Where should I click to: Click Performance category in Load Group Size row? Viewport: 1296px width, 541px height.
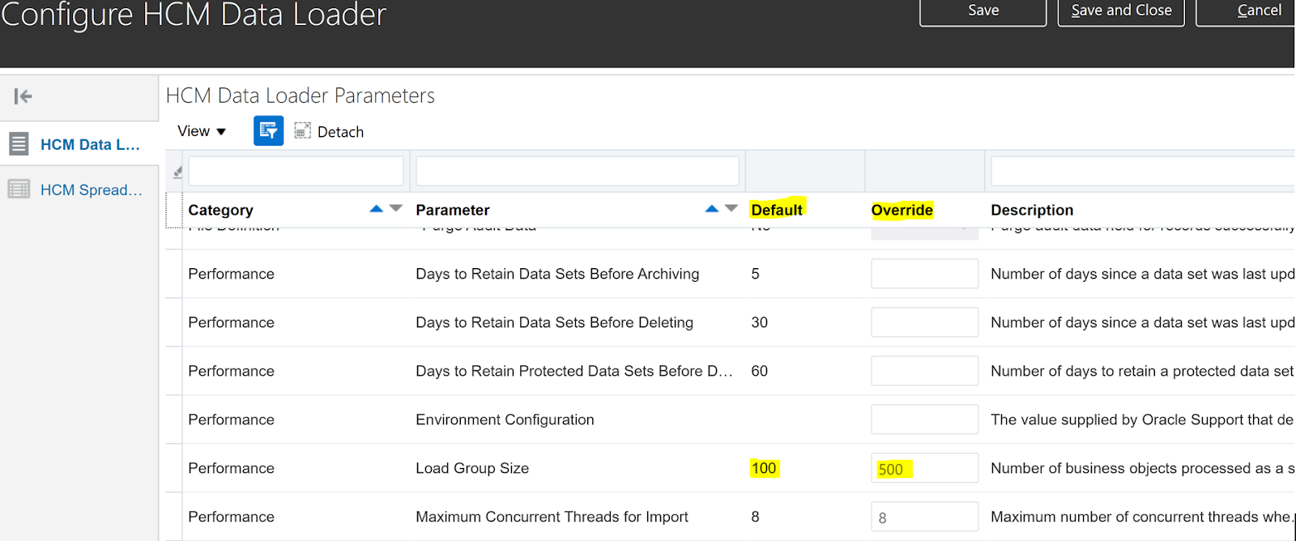click(231, 468)
